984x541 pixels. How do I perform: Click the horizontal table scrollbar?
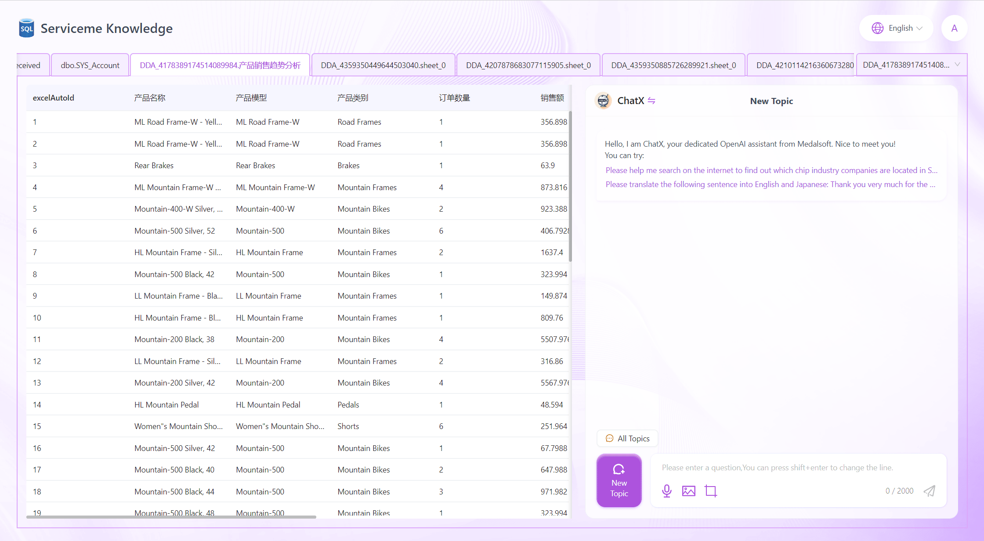[x=171, y=517]
